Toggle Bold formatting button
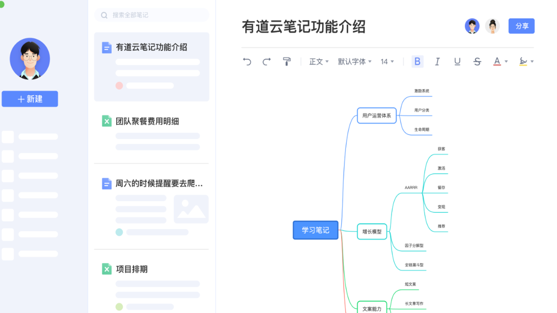557x313 pixels. click(417, 62)
